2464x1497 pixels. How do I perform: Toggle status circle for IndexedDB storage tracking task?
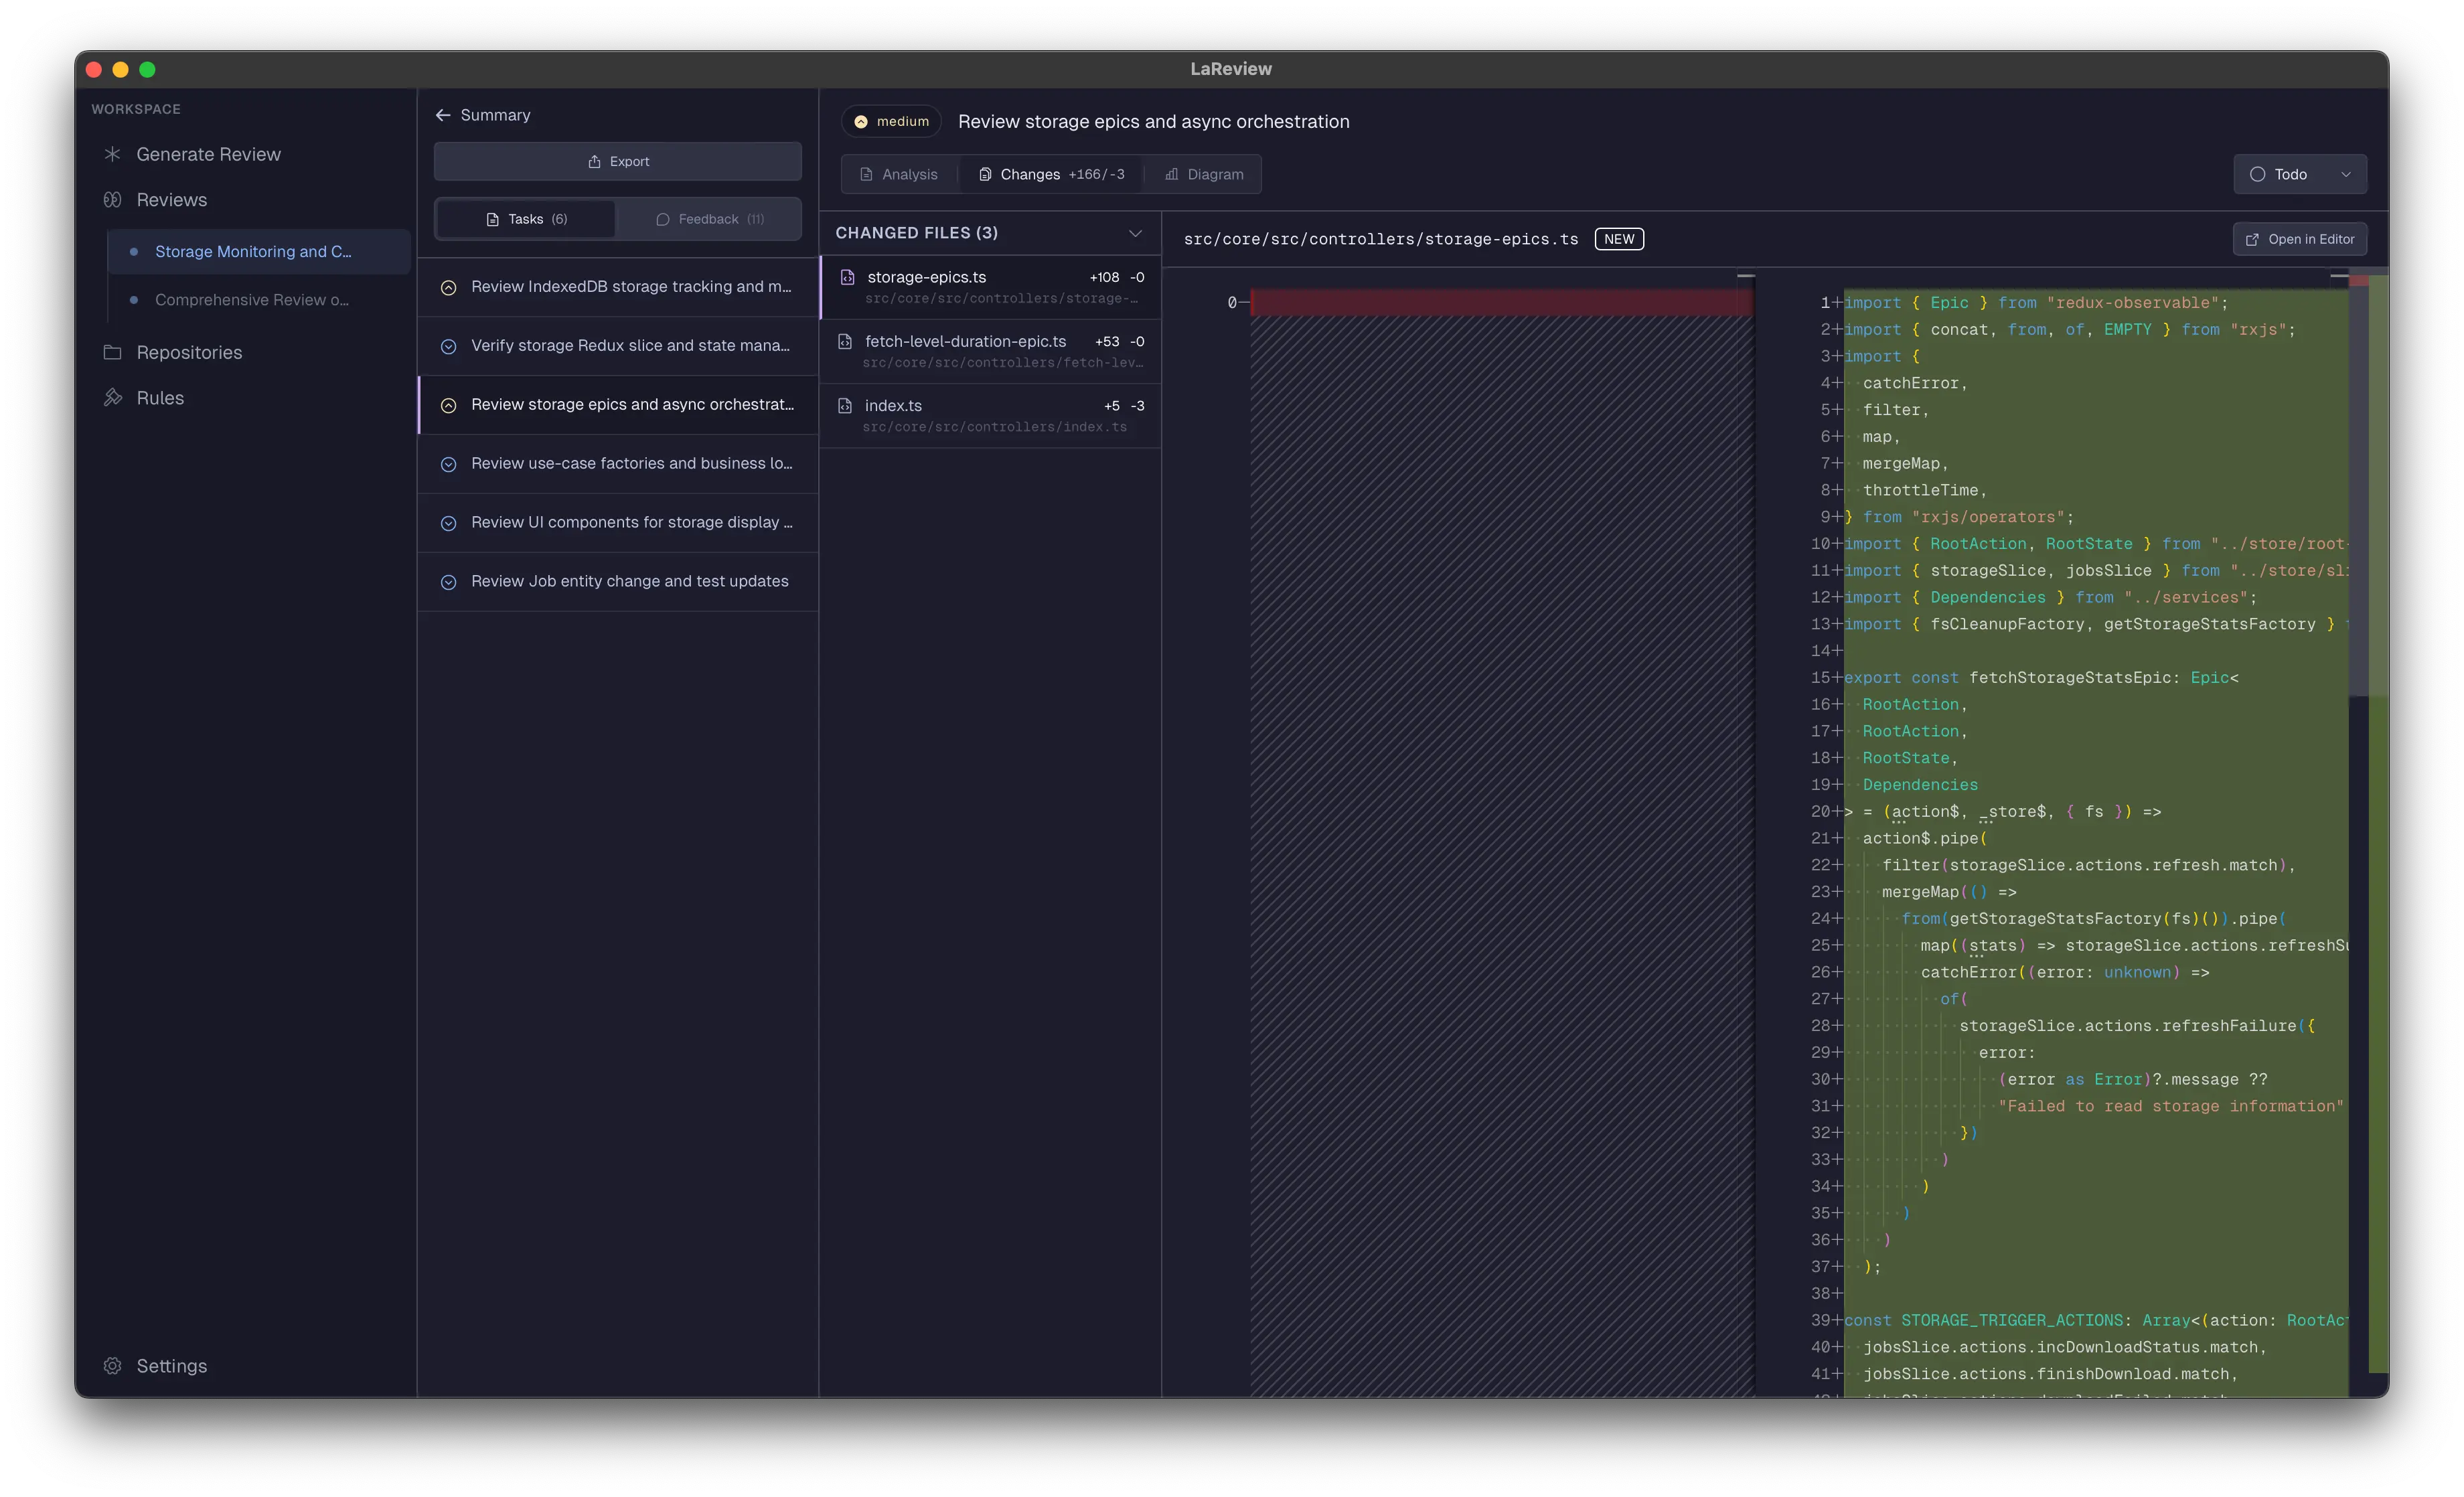[x=449, y=287]
